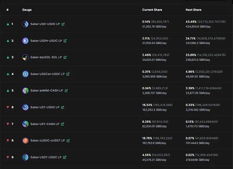The height and width of the screenshot is (169, 233).
Task: Click green up arrow for rank 1
Action: click(x=8, y=24)
